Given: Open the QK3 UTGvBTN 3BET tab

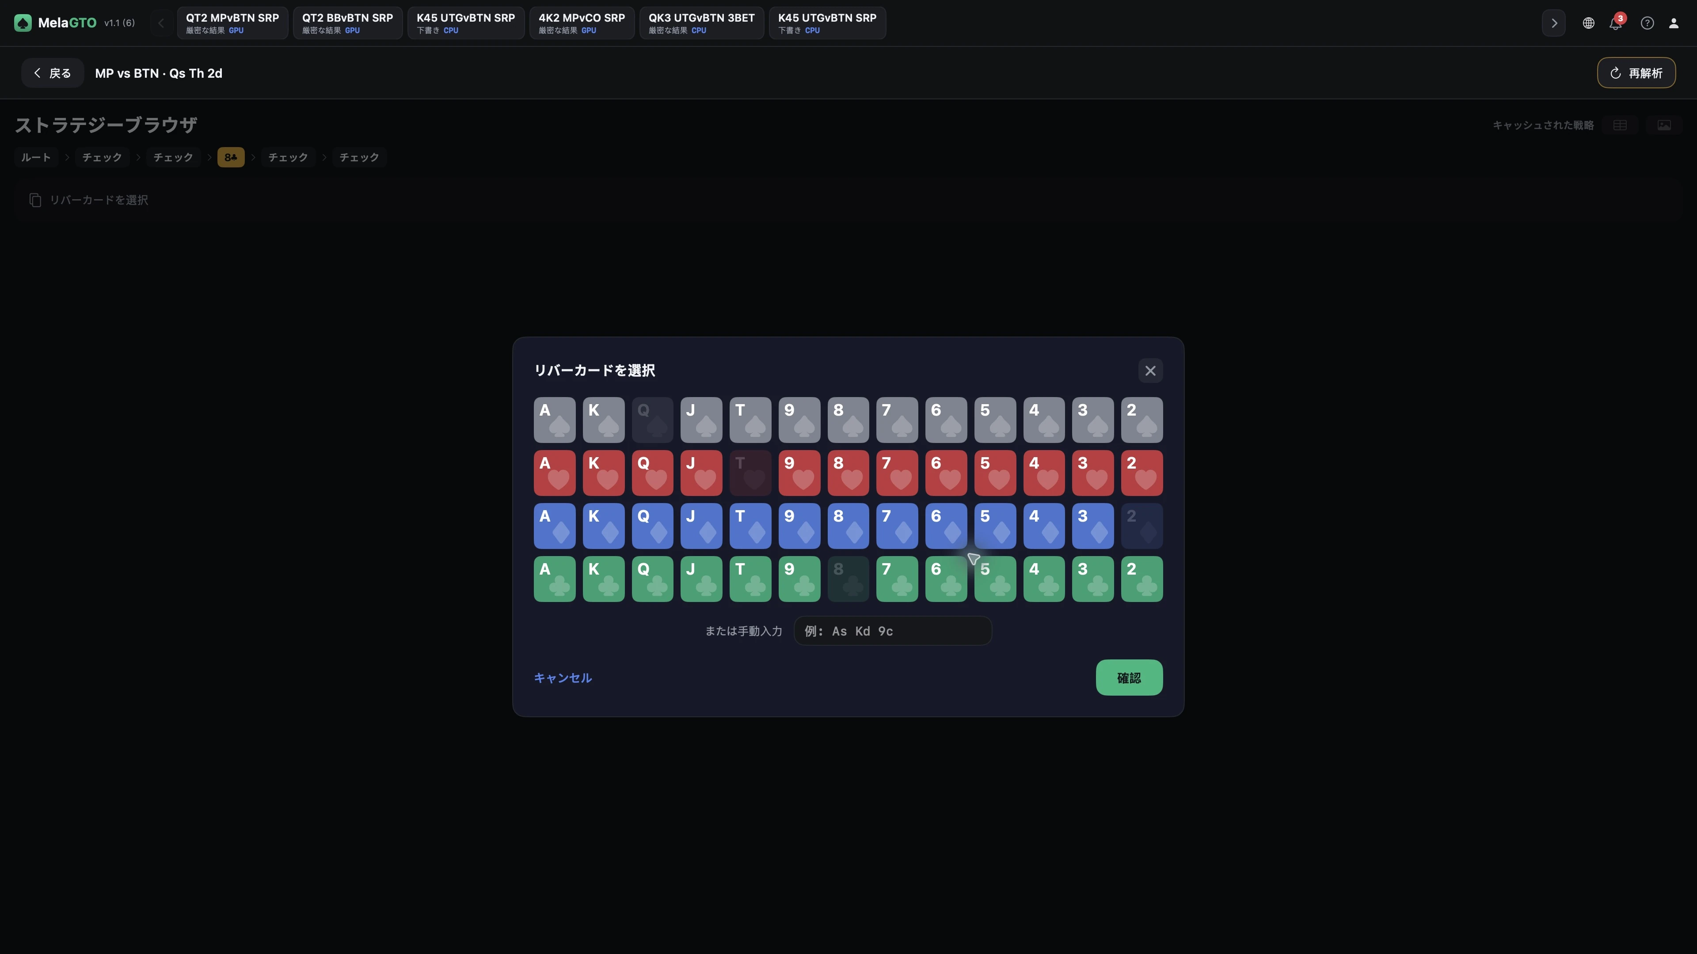Looking at the screenshot, I should click(702, 23).
